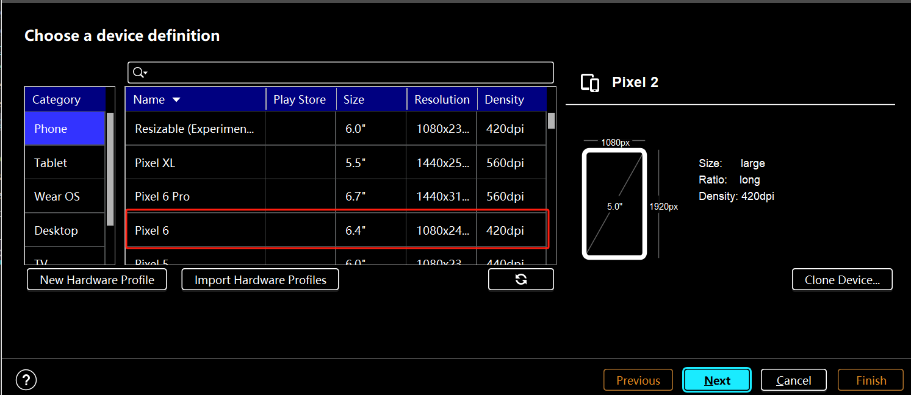Click the Clone Device... button
The height and width of the screenshot is (395, 911).
point(842,280)
